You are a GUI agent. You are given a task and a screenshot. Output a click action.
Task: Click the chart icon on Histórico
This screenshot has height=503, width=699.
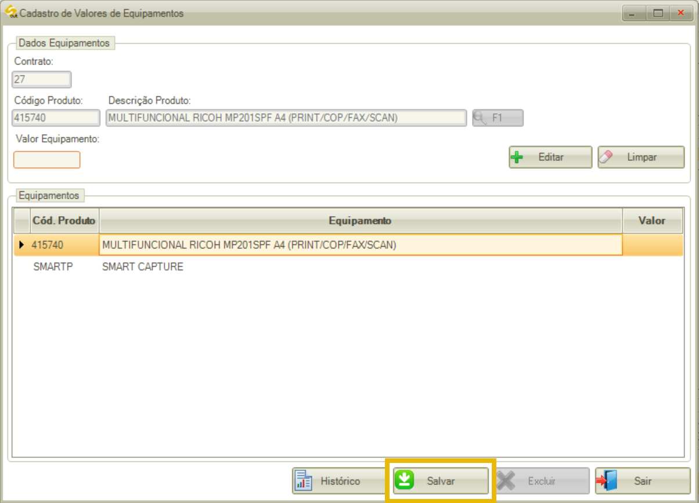click(304, 481)
